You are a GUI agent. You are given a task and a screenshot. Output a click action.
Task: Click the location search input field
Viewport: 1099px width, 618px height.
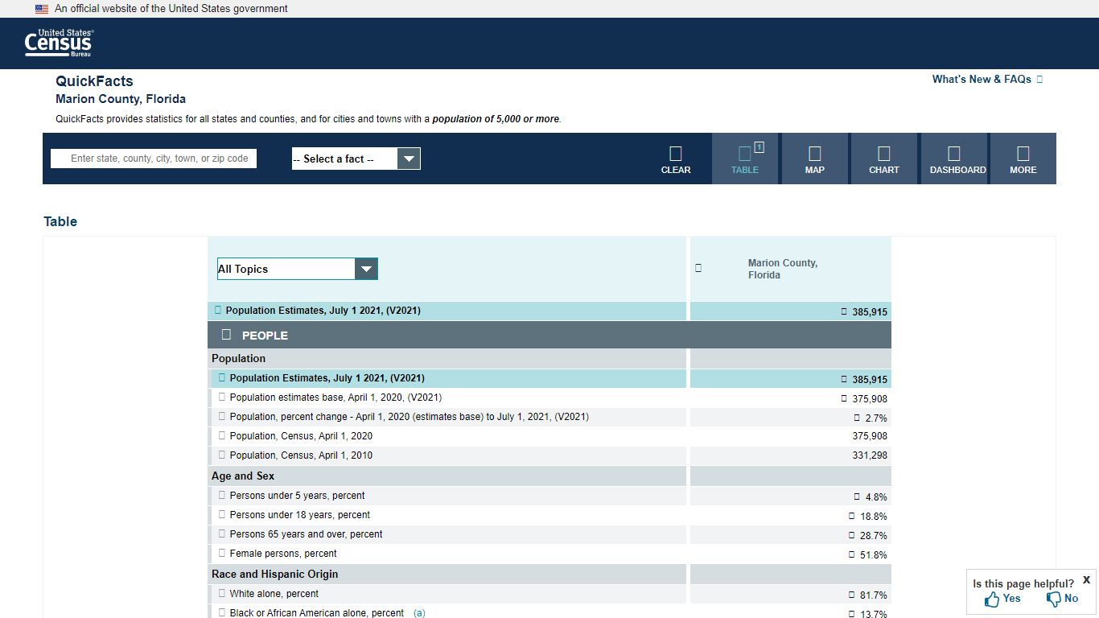tap(154, 159)
